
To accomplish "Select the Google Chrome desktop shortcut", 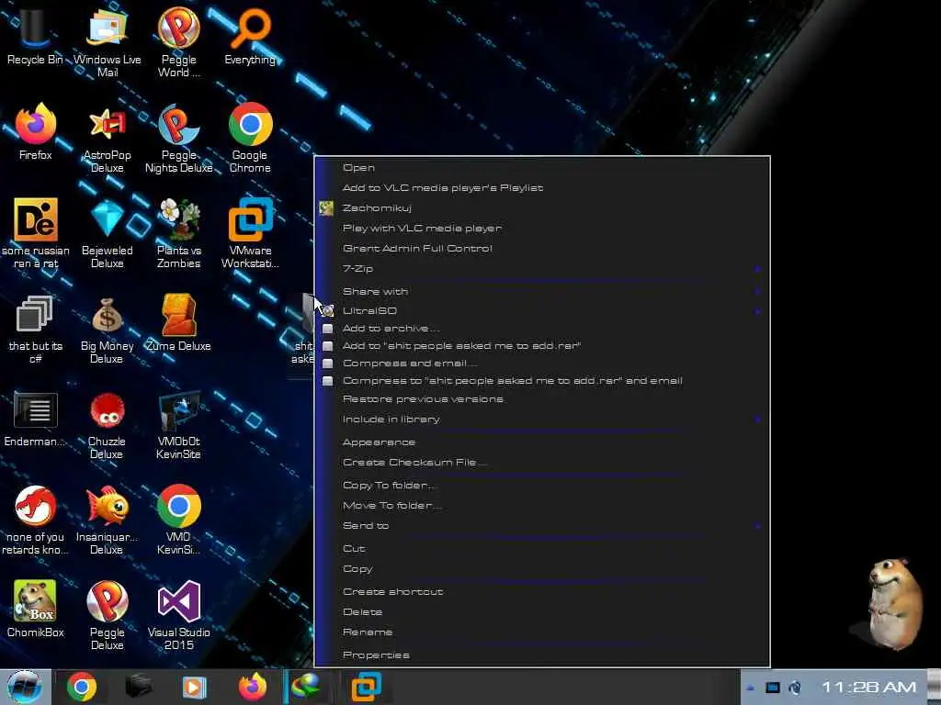I will (250, 138).
